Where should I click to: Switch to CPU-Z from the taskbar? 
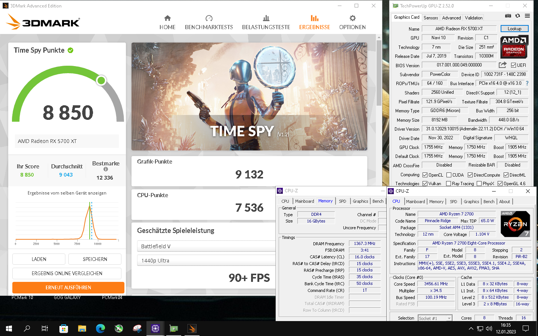pos(155,329)
